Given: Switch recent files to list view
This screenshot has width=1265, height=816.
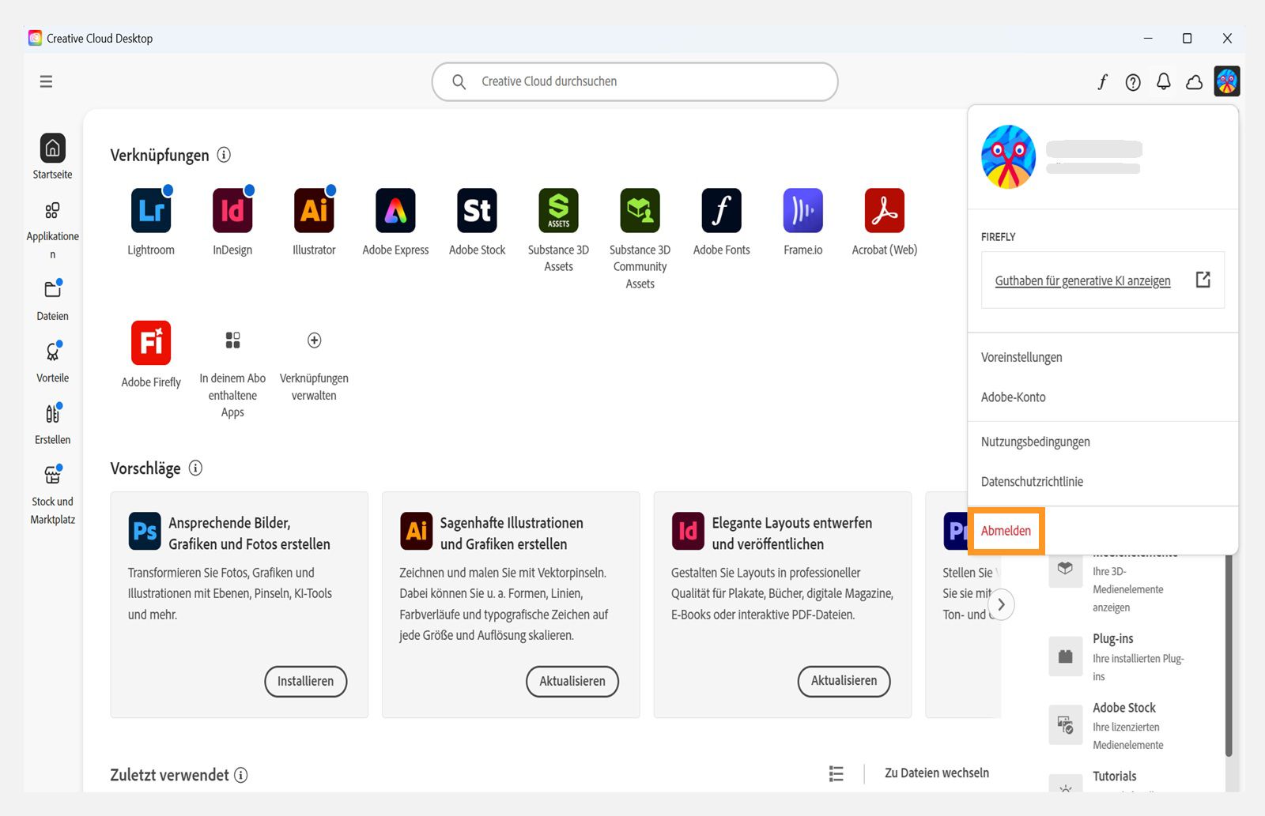Looking at the screenshot, I should (836, 773).
